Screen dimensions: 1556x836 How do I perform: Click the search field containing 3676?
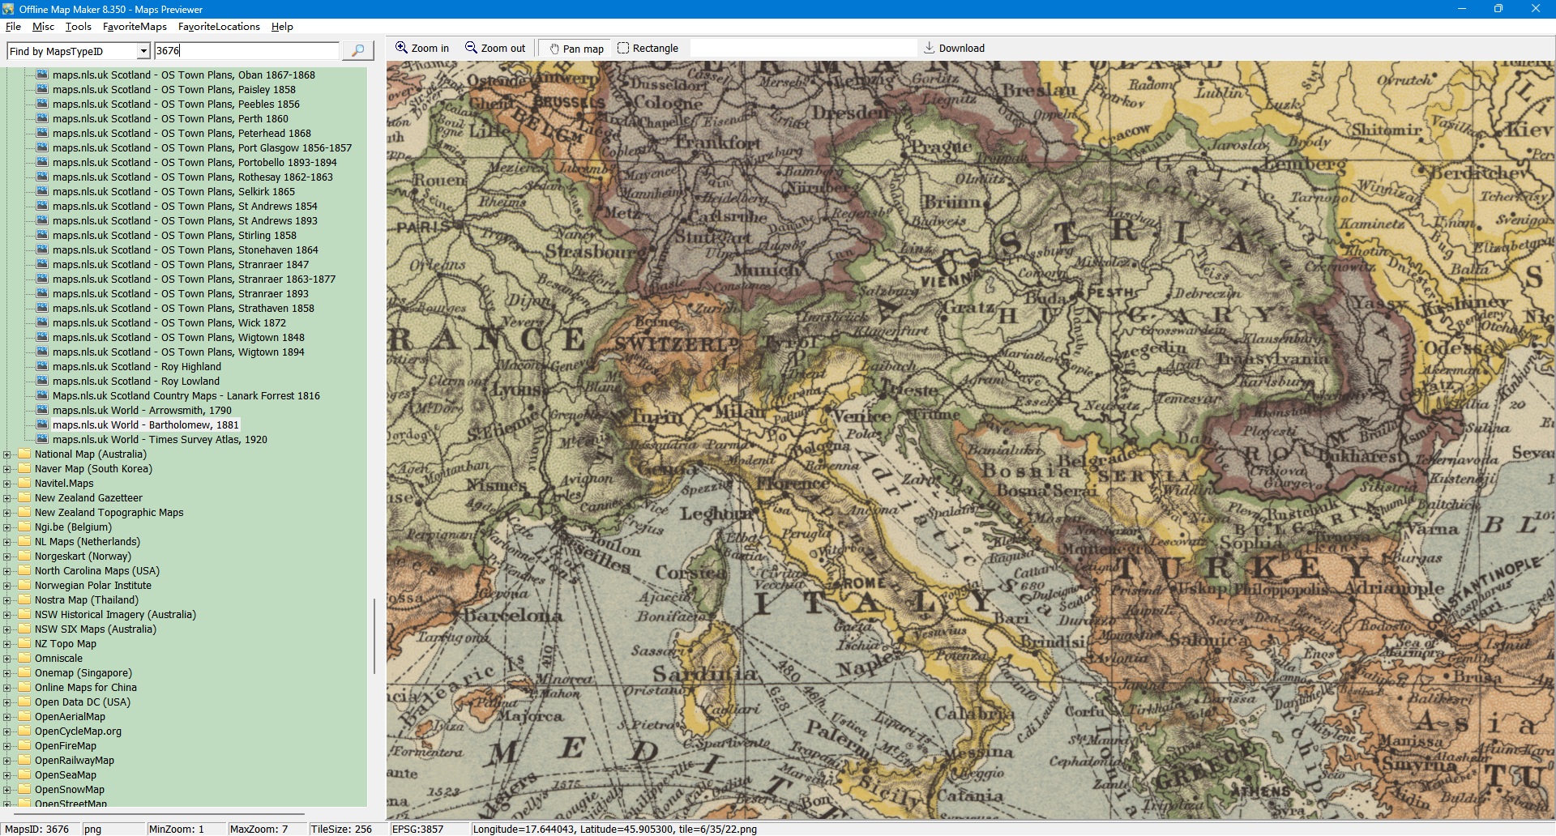pos(246,51)
